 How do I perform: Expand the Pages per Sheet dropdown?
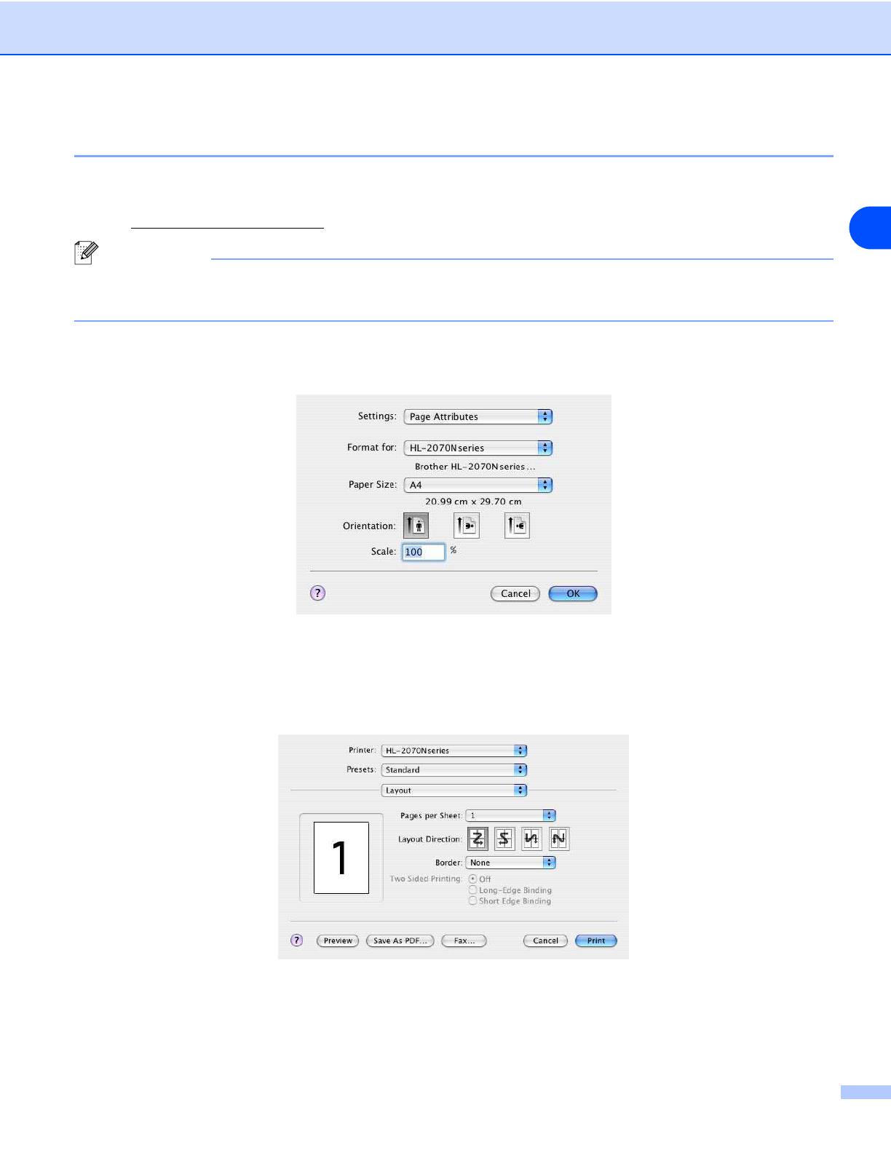tap(510, 816)
